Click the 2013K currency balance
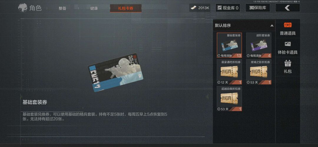The width and height of the screenshot is (318, 147). tap(204, 8)
